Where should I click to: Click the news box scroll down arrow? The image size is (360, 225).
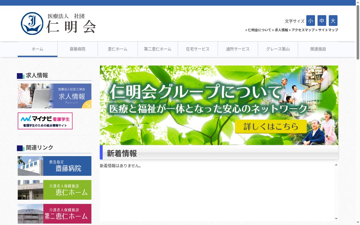[336, 219]
